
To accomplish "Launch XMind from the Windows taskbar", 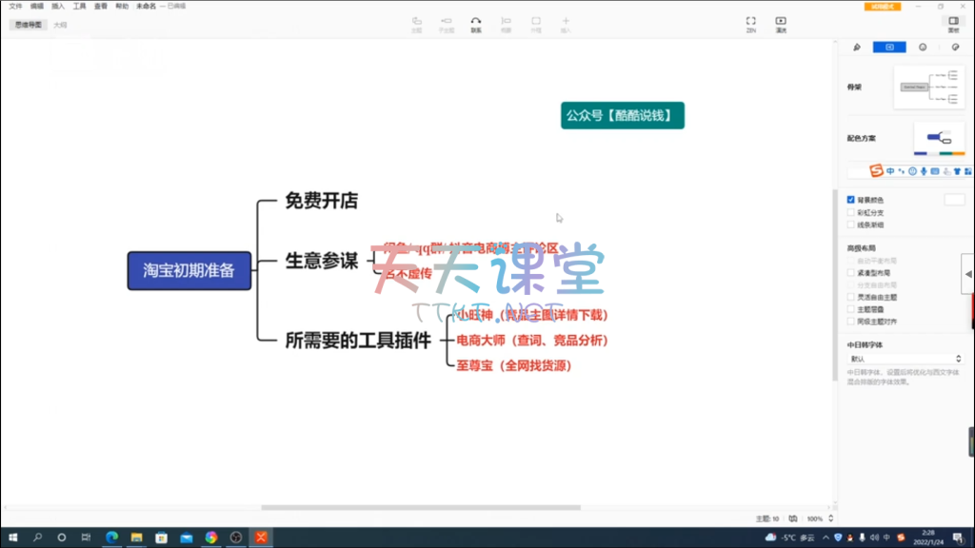I will tap(260, 538).
